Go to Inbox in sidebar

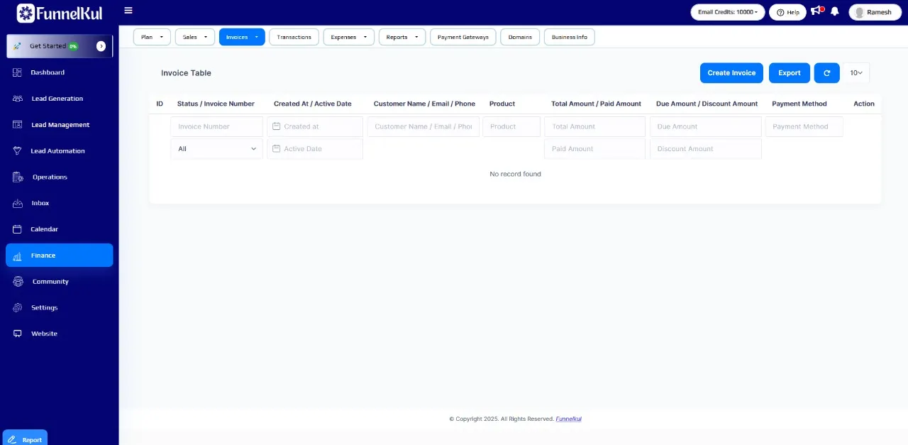(40, 203)
